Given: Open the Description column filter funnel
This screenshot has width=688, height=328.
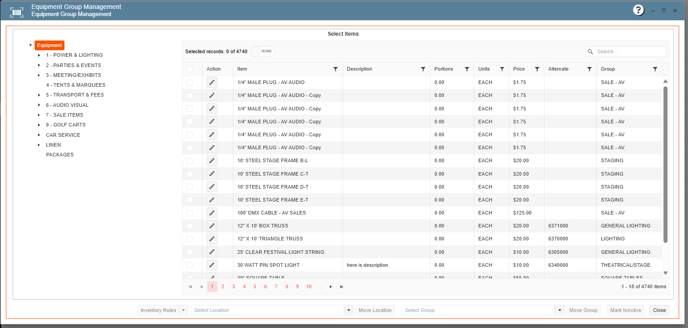Looking at the screenshot, I should pos(423,69).
